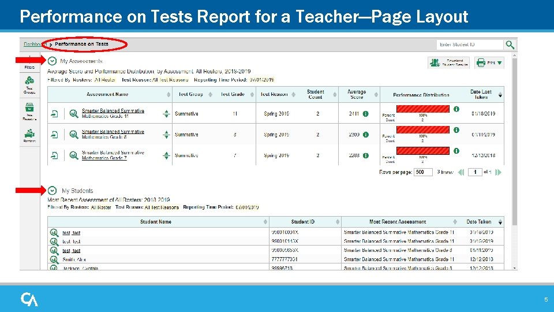Click the student ID search magnifier icon
The height and width of the screenshot is (312, 554).
[510, 44]
